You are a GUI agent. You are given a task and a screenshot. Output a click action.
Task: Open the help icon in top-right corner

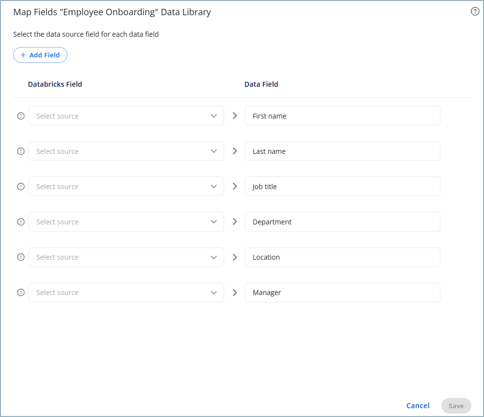pos(475,12)
